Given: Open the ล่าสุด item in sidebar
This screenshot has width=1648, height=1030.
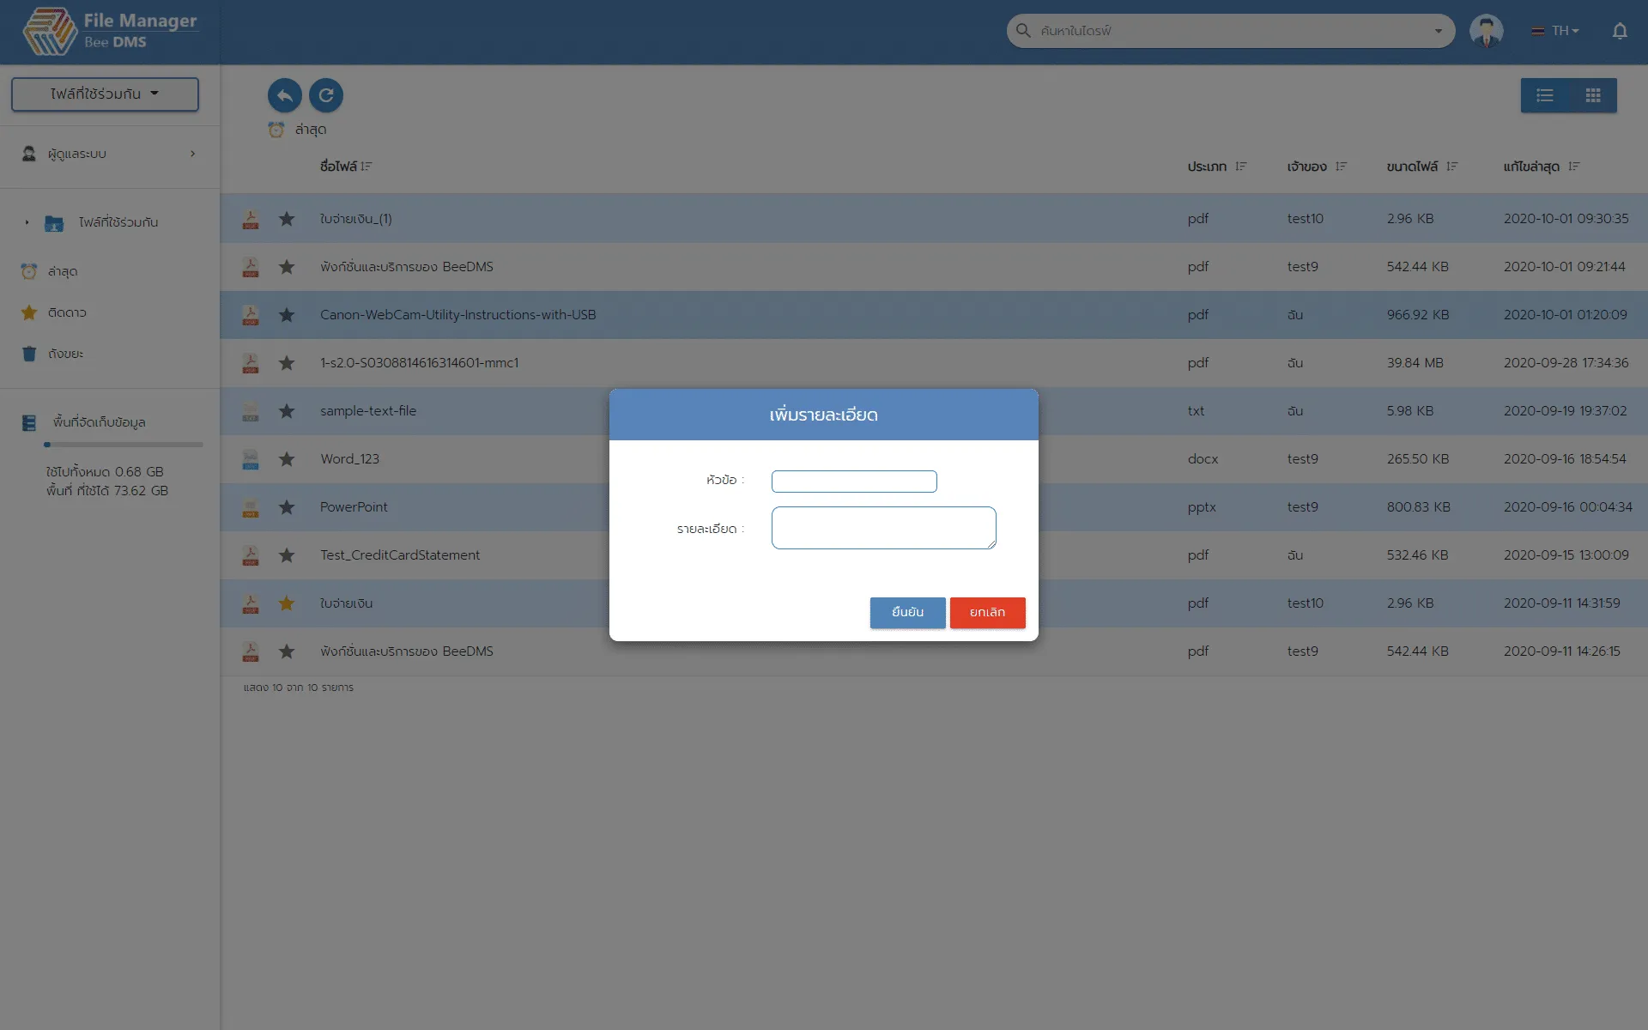Looking at the screenshot, I should 62,271.
